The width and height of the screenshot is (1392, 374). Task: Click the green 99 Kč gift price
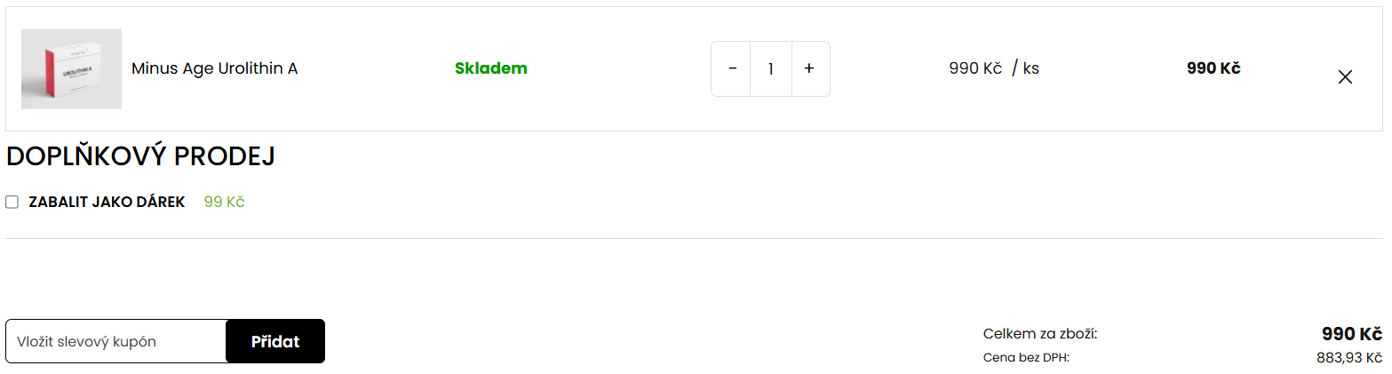tap(224, 203)
